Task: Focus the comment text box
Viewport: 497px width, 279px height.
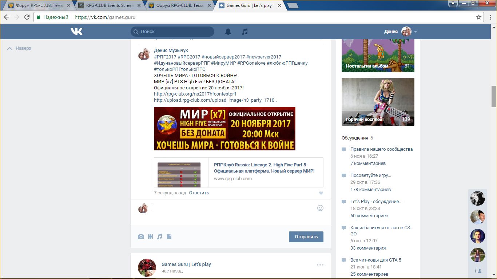Action: pyautogui.click(x=233, y=208)
